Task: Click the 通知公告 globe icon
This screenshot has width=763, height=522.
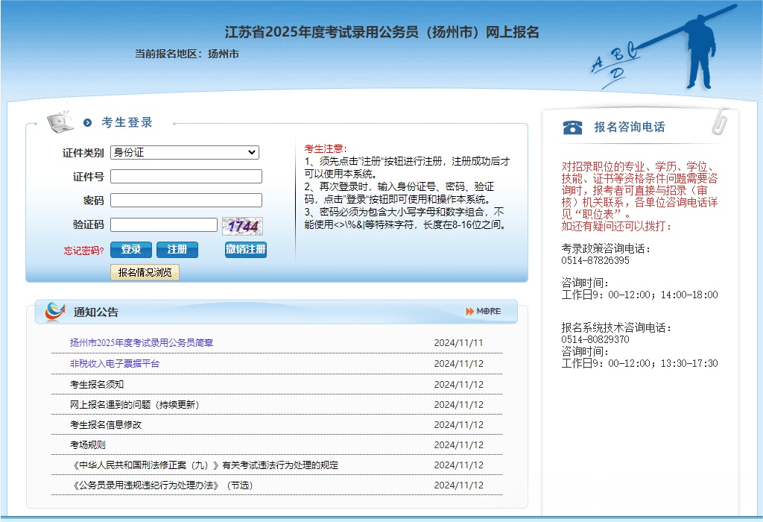Action: tap(54, 312)
